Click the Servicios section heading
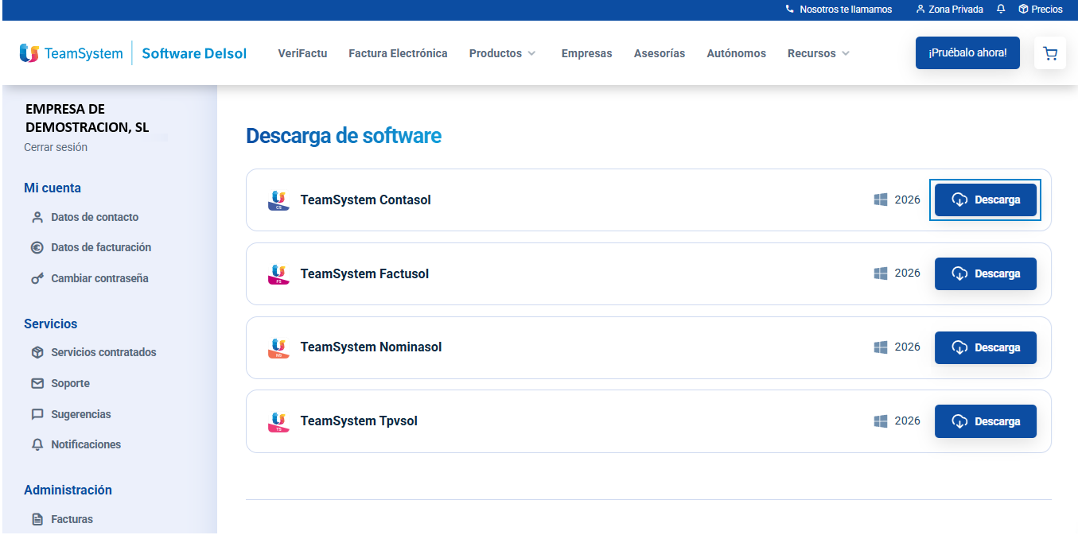This screenshot has width=1078, height=535. tap(51, 324)
